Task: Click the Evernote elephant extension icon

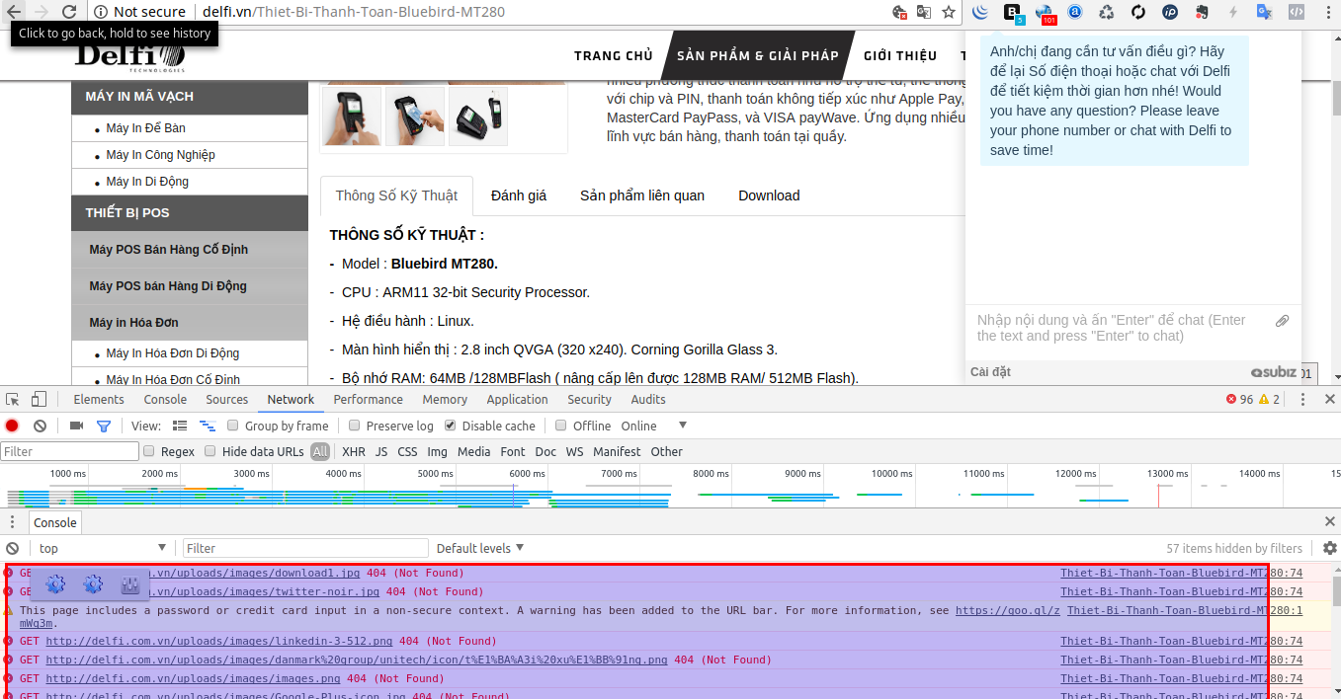Action: coord(1202,12)
